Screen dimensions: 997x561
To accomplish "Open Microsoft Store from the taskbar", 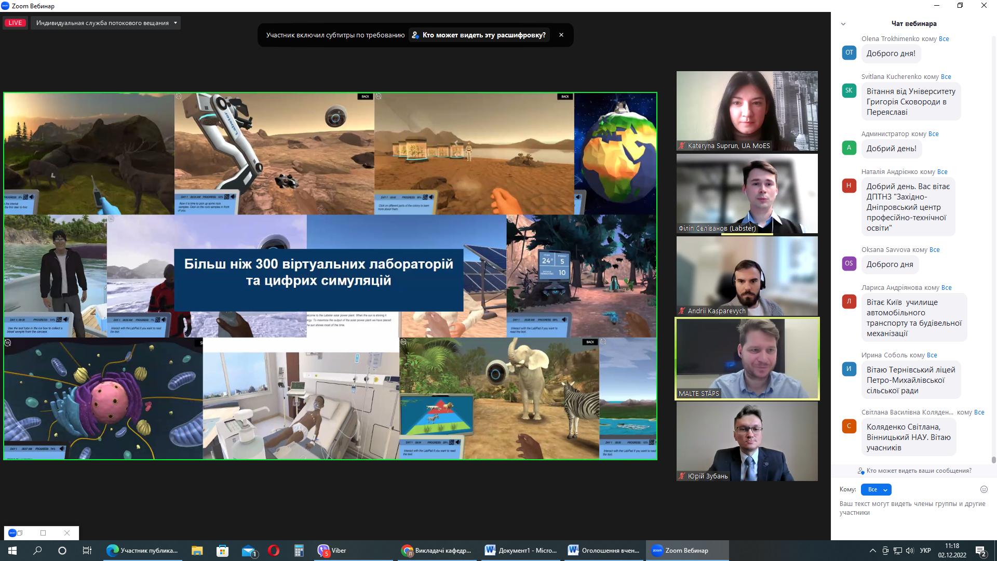I will (223, 551).
